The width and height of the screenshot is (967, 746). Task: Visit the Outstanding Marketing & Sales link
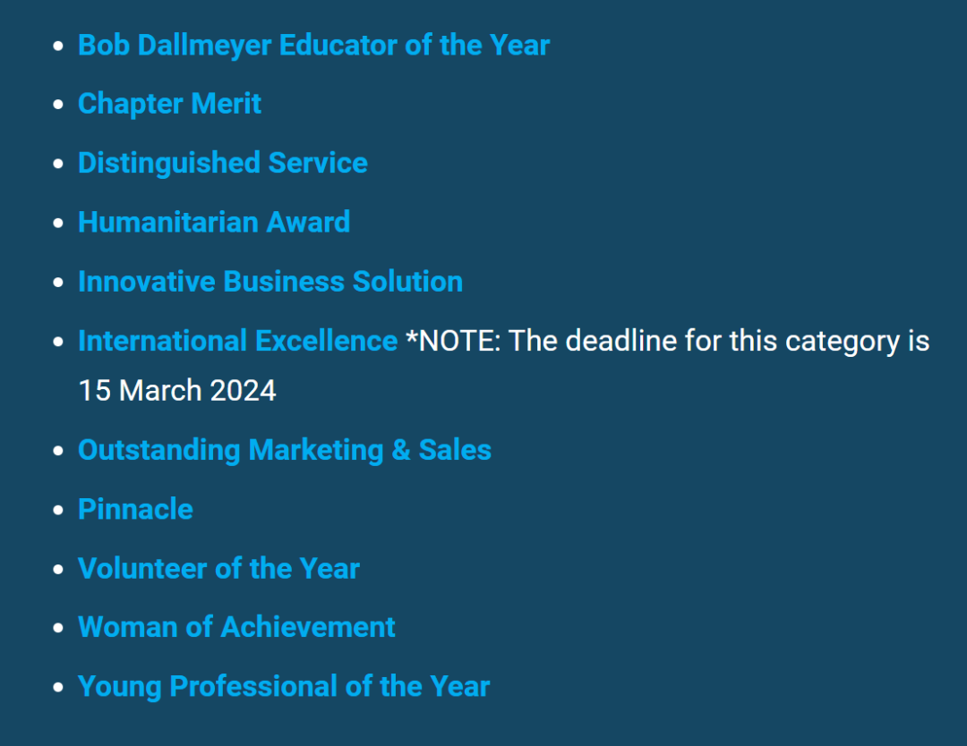point(284,449)
